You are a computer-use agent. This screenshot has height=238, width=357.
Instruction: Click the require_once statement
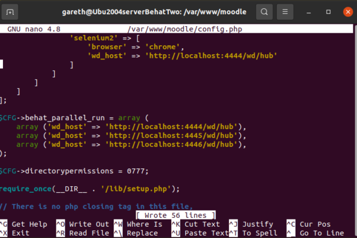[89, 189]
